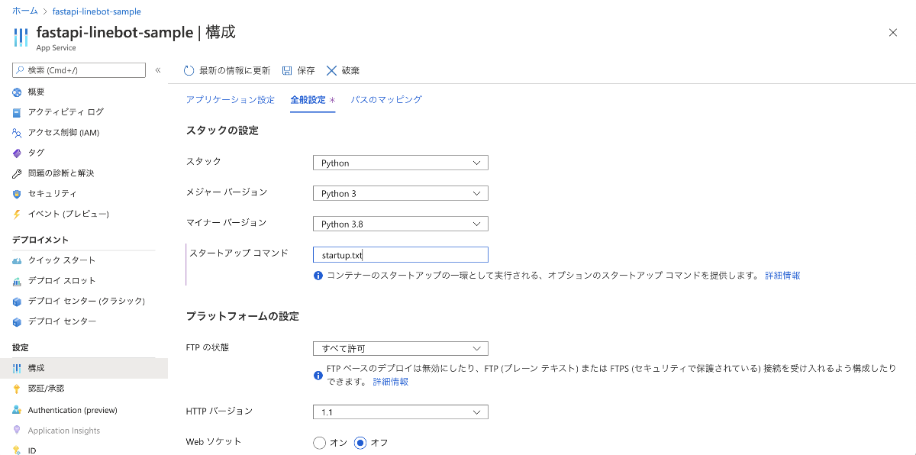Click info icon beside FTP description
Viewport: 916px width, 455px height.
point(318,375)
